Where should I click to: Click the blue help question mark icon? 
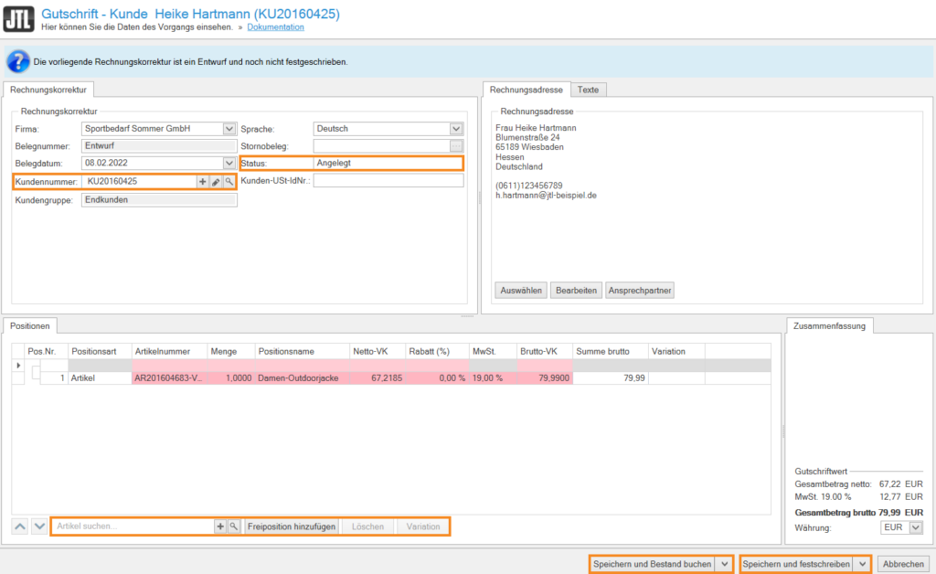[x=17, y=61]
